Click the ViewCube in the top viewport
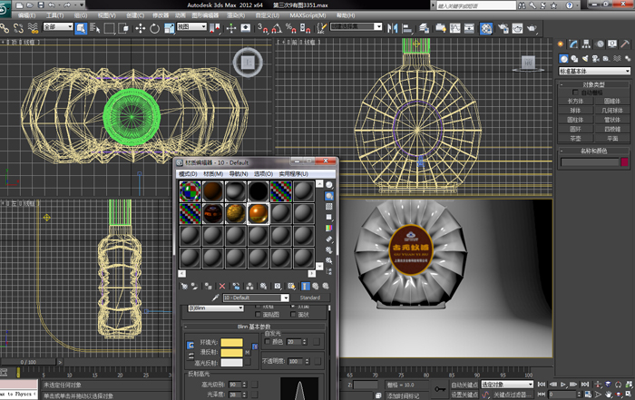 click(x=246, y=61)
